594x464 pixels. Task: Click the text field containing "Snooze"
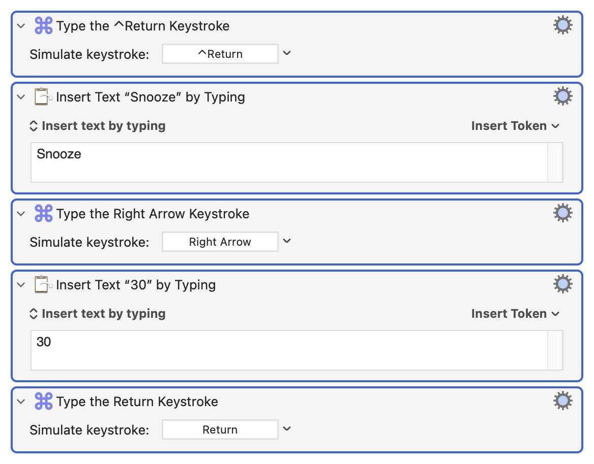289,162
